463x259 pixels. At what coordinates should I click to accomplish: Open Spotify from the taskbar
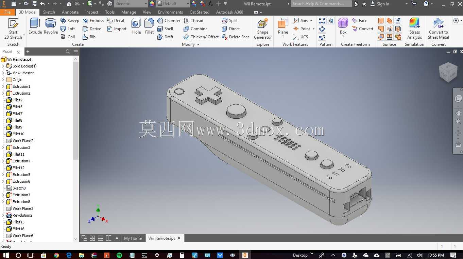click(119, 255)
